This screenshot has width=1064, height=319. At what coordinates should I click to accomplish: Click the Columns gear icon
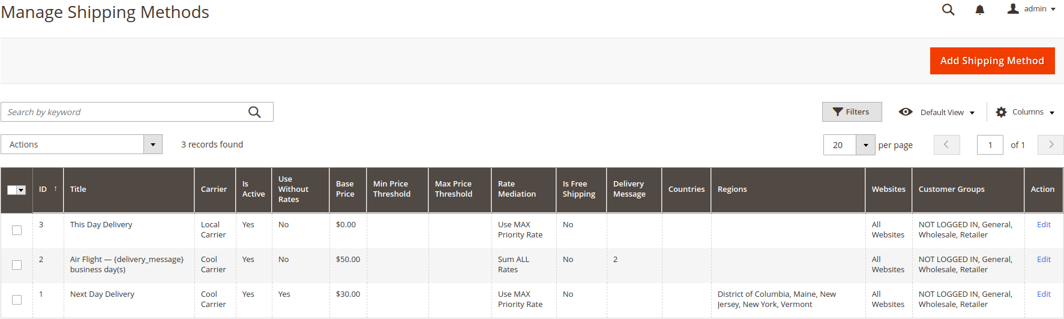(1001, 112)
